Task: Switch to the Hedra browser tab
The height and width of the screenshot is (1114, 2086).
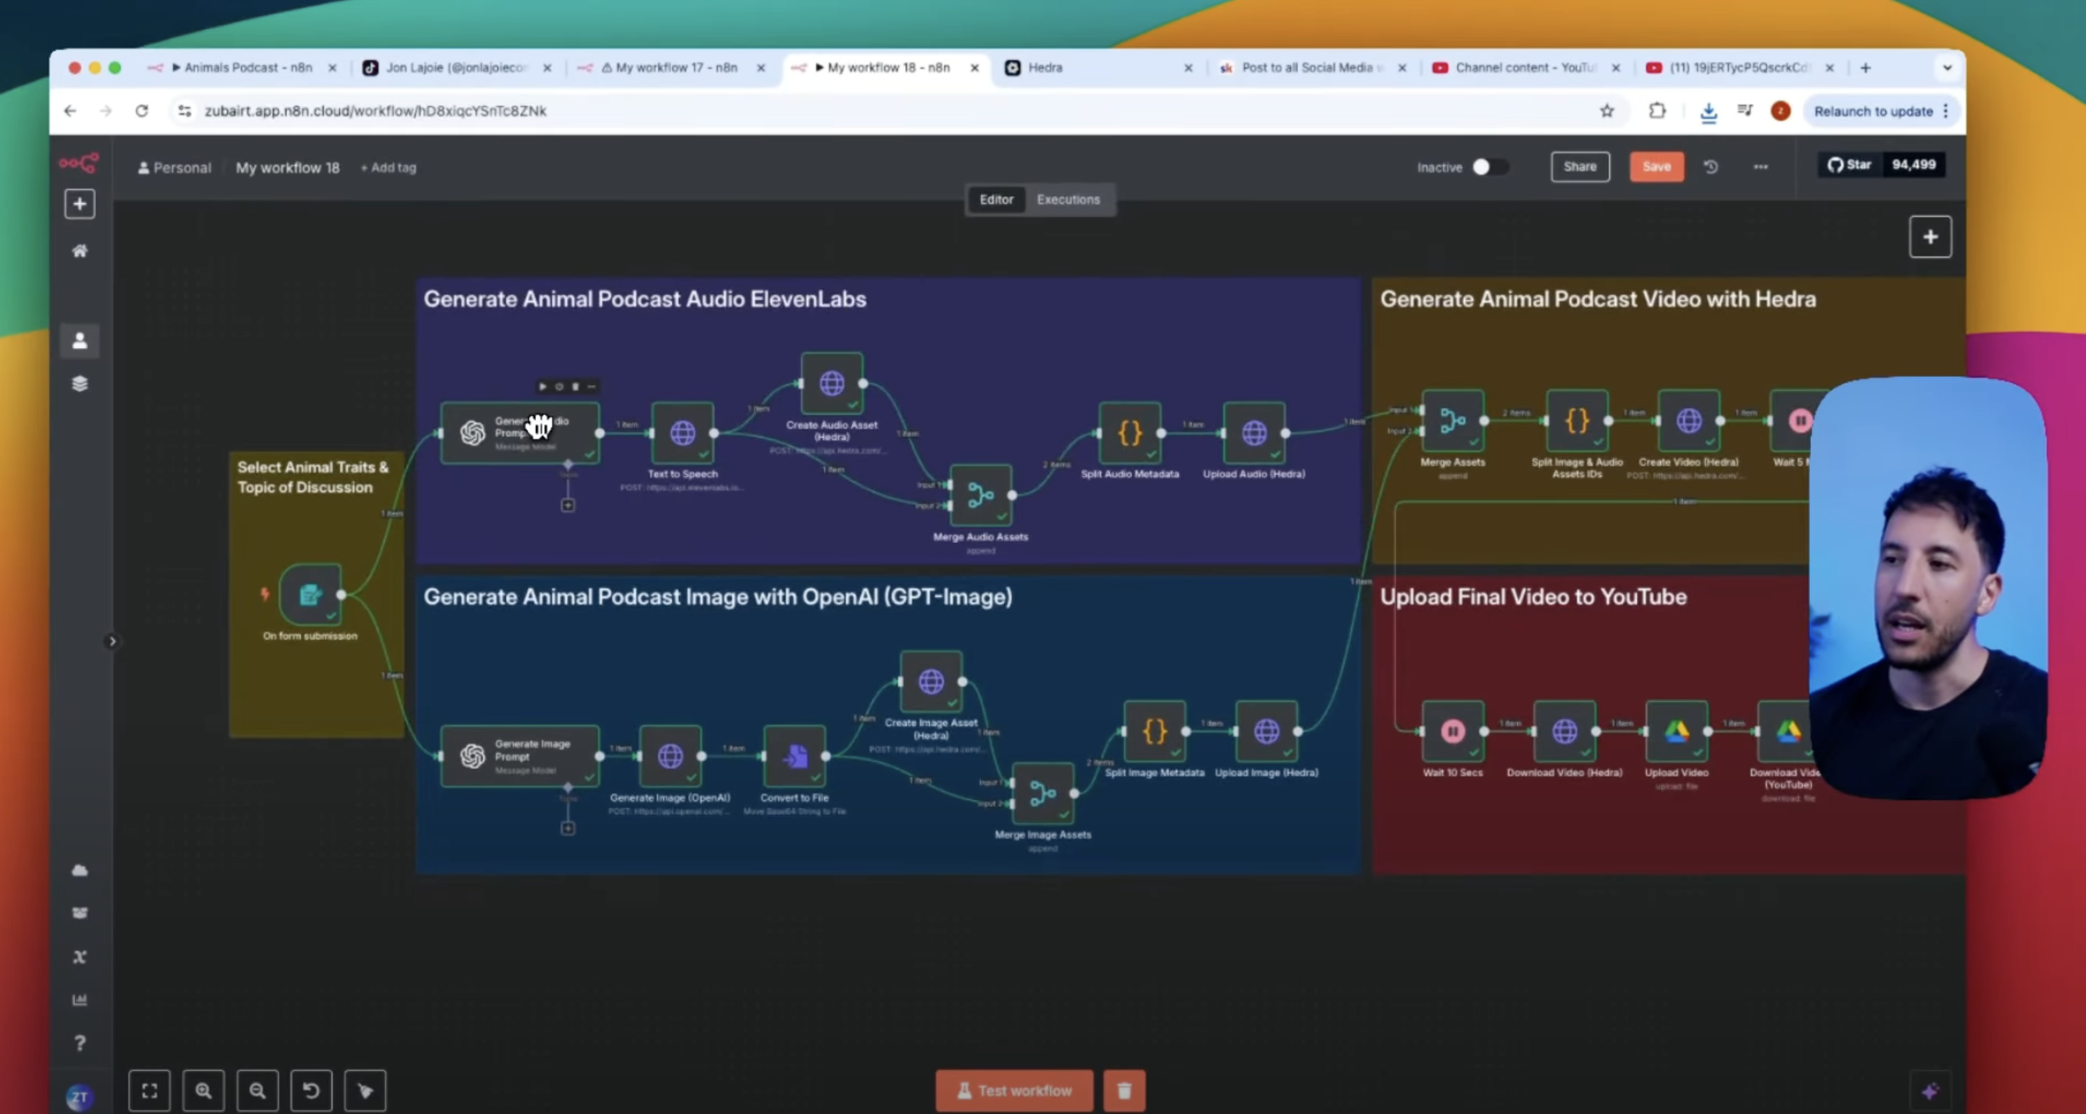Action: (x=1044, y=68)
